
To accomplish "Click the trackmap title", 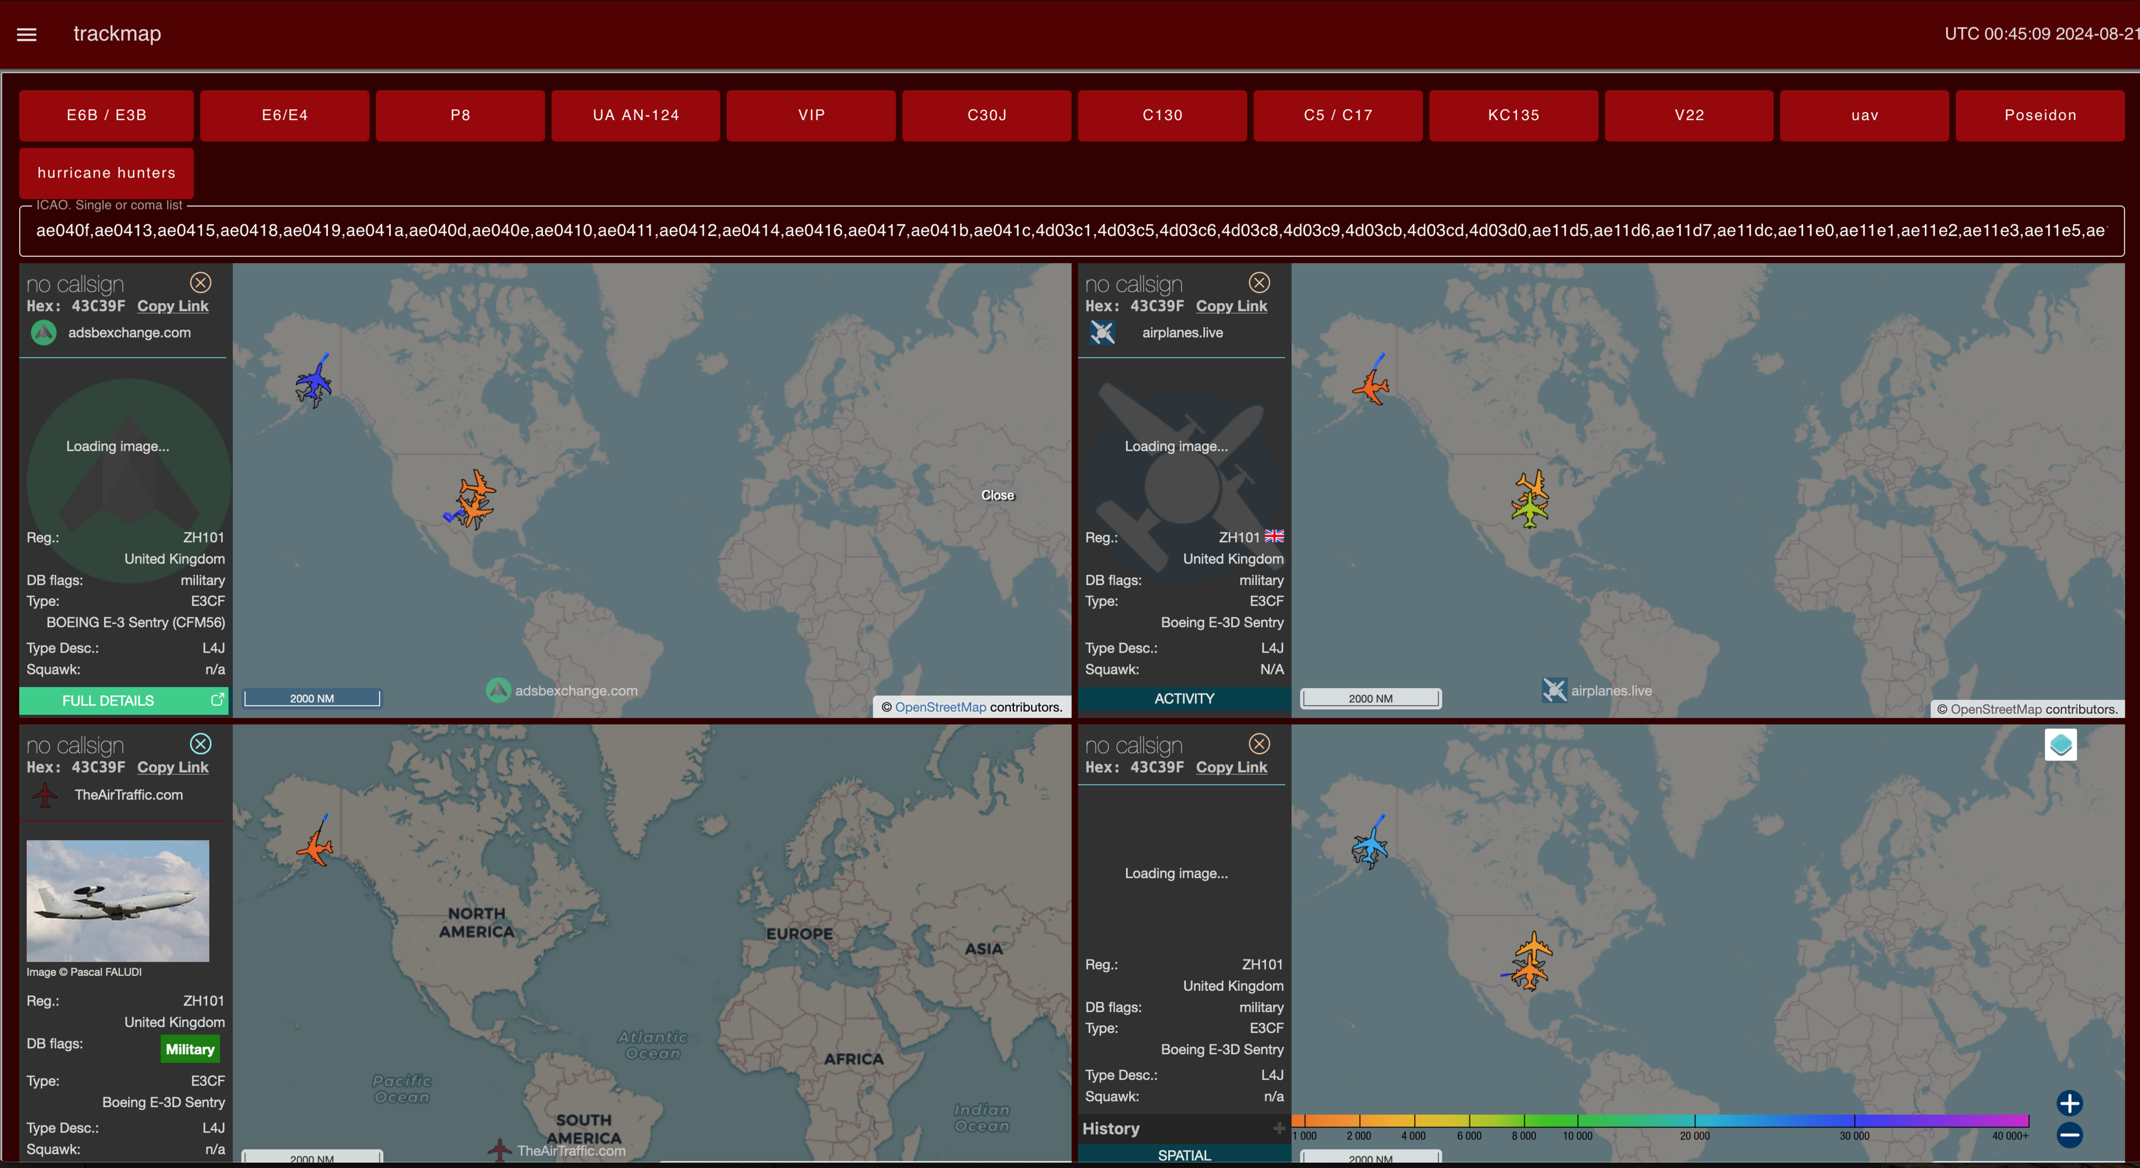I will (x=117, y=34).
